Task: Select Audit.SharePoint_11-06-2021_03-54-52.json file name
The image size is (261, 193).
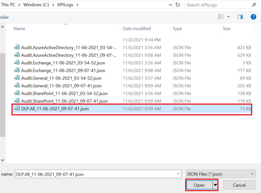Action: [x=64, y=93]
